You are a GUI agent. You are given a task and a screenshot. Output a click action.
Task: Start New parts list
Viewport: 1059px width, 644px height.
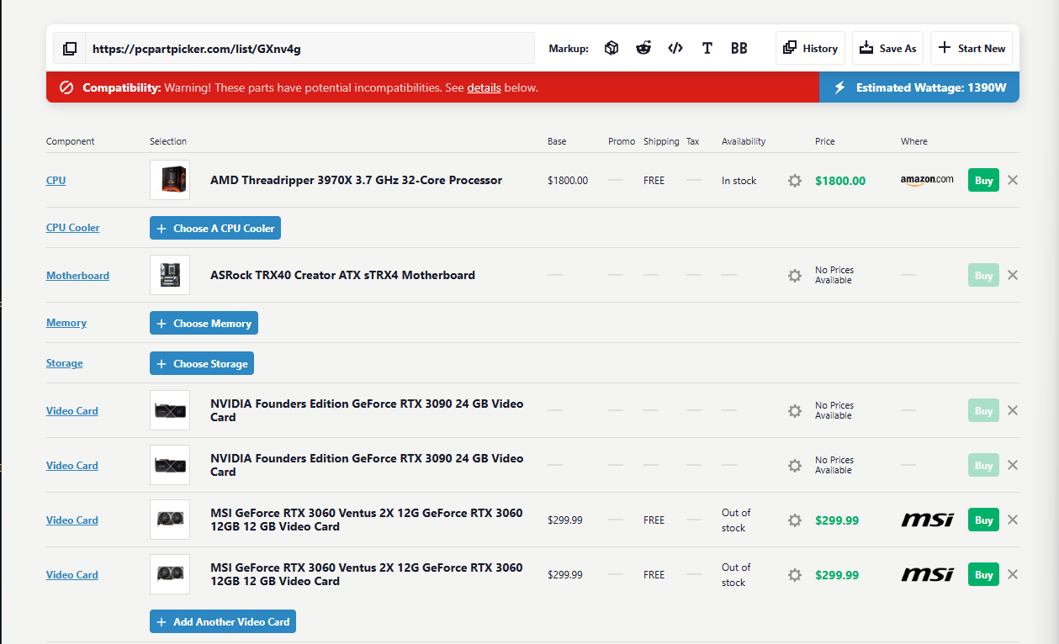[x=972, y=48]
